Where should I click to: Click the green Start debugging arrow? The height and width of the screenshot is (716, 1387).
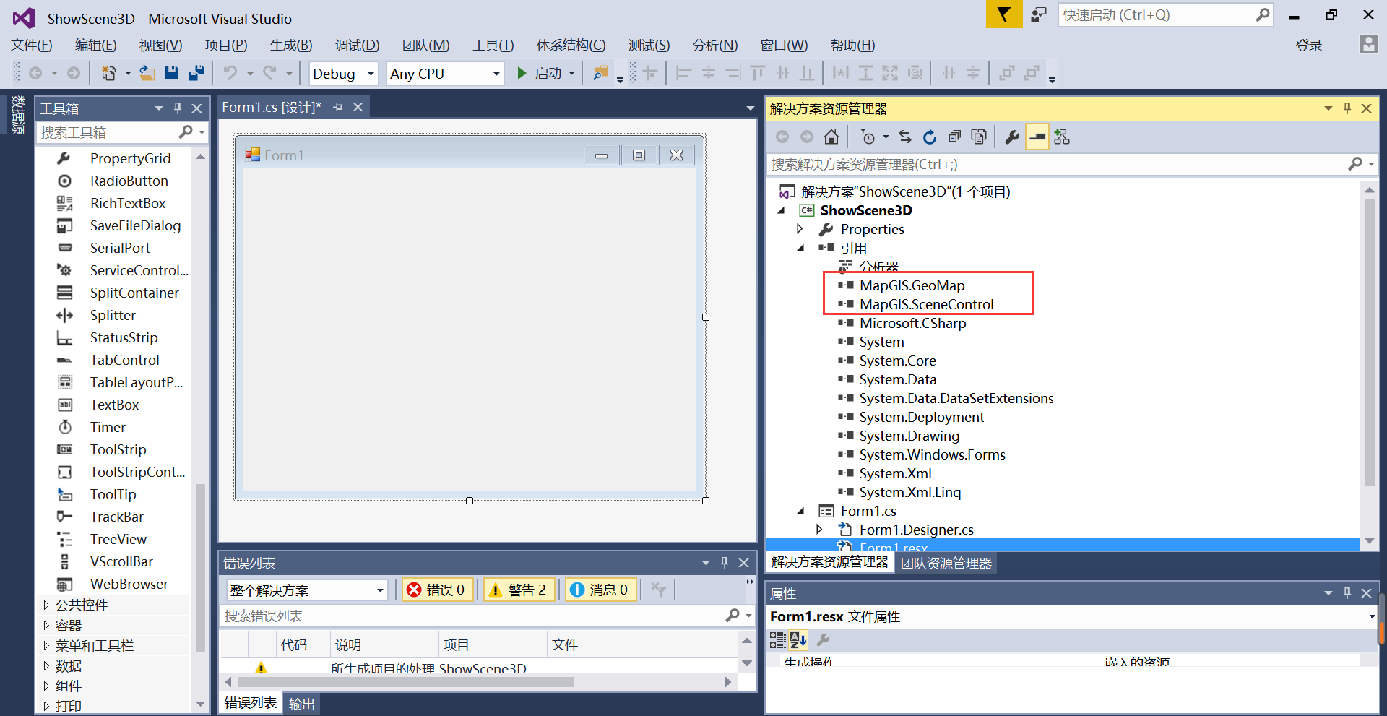522,73
